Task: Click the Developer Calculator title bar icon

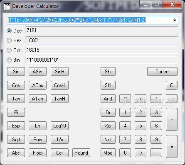Action: click(x=7, y=6)
